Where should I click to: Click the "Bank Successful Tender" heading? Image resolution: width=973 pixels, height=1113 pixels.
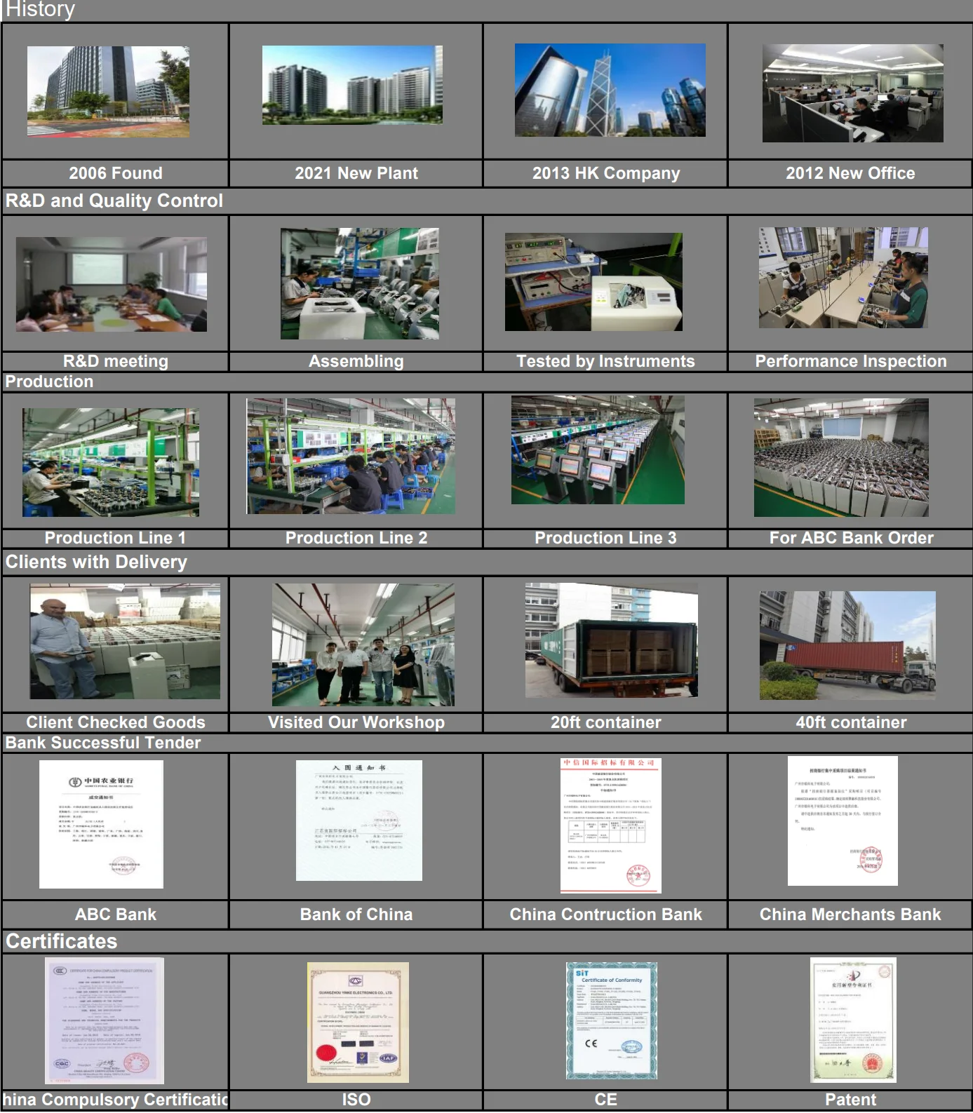click(103, 743)
